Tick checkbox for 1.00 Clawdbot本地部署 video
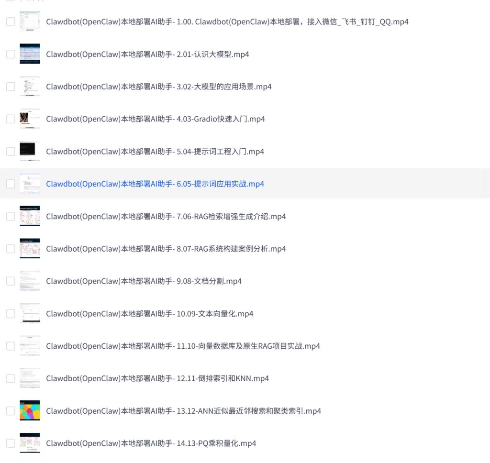 point(11,22)
